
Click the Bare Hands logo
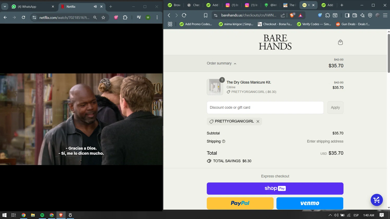pos(275,42)
